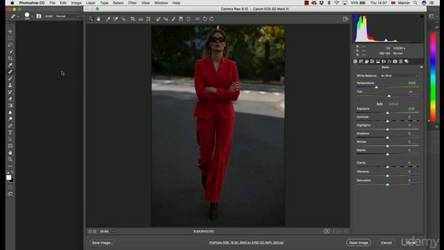Select the Color Sampler tool
Screen dimensions: 444x250
click(x=116, y=19)
